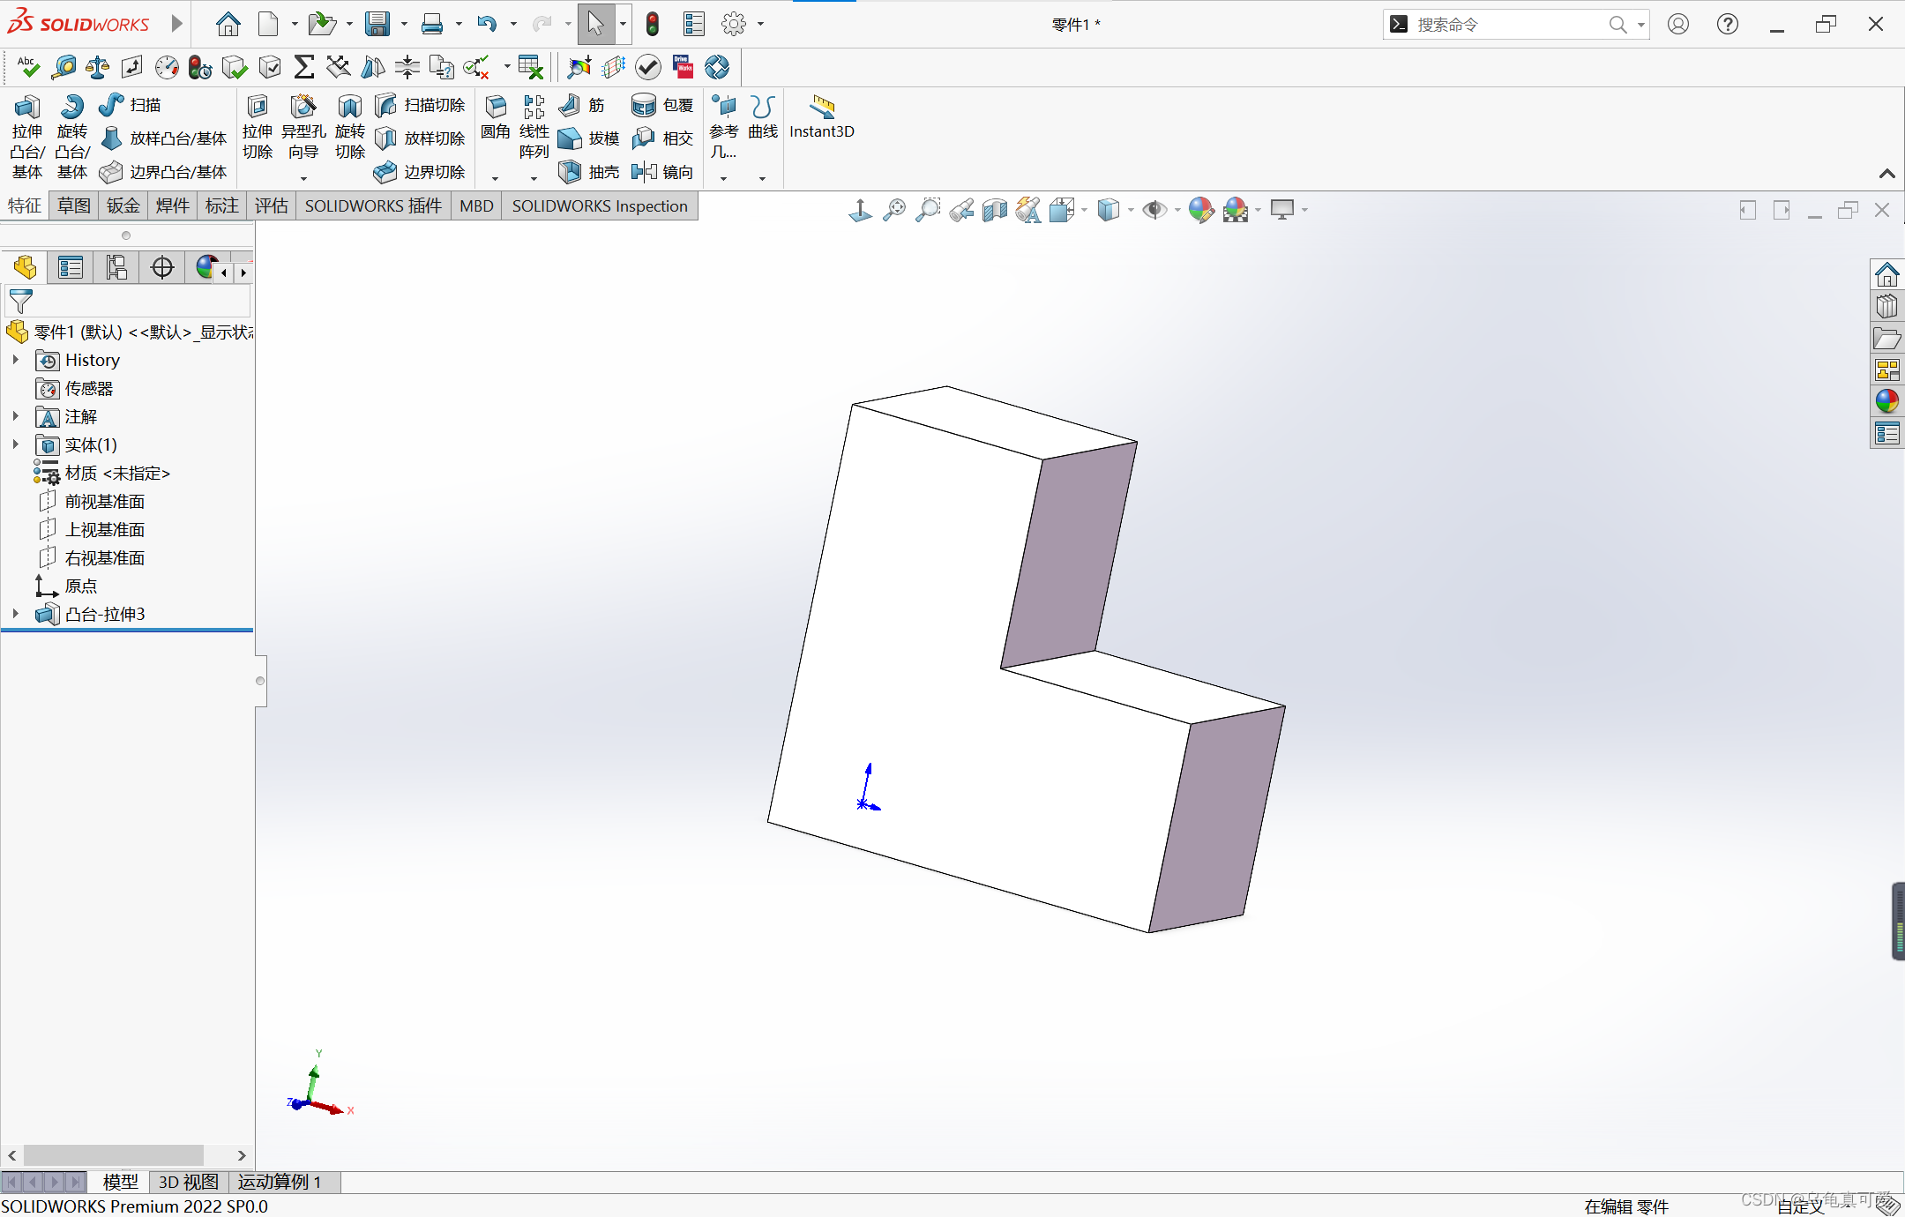1905x1217 pixels.
Task: Select the Wrap (包覆) feature
Action: [x=662, y=105]
